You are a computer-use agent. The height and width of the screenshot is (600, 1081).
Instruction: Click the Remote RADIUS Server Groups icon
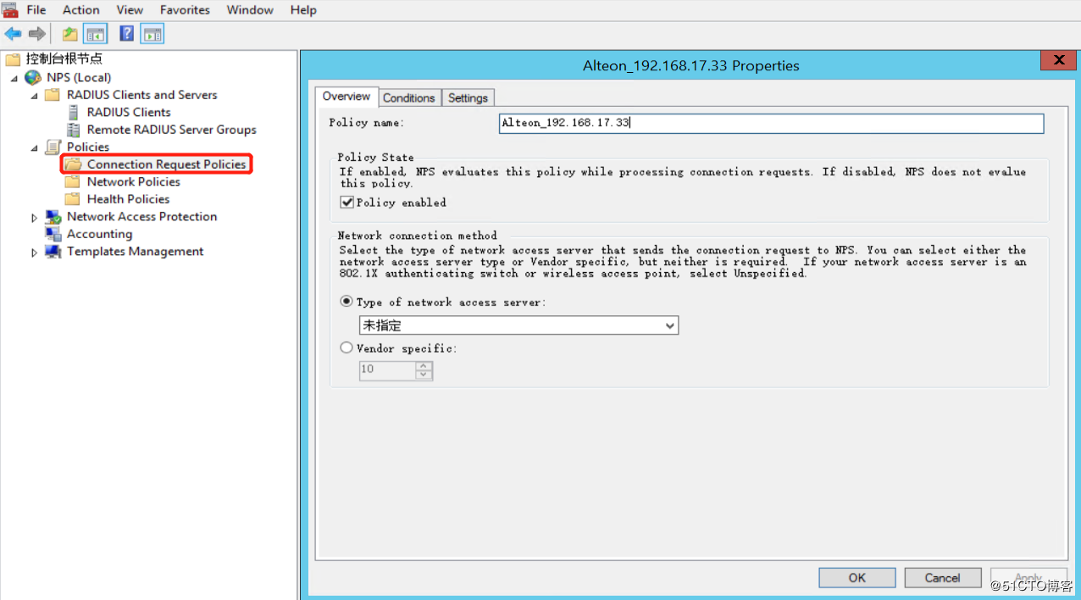click(x=73, y=130)
